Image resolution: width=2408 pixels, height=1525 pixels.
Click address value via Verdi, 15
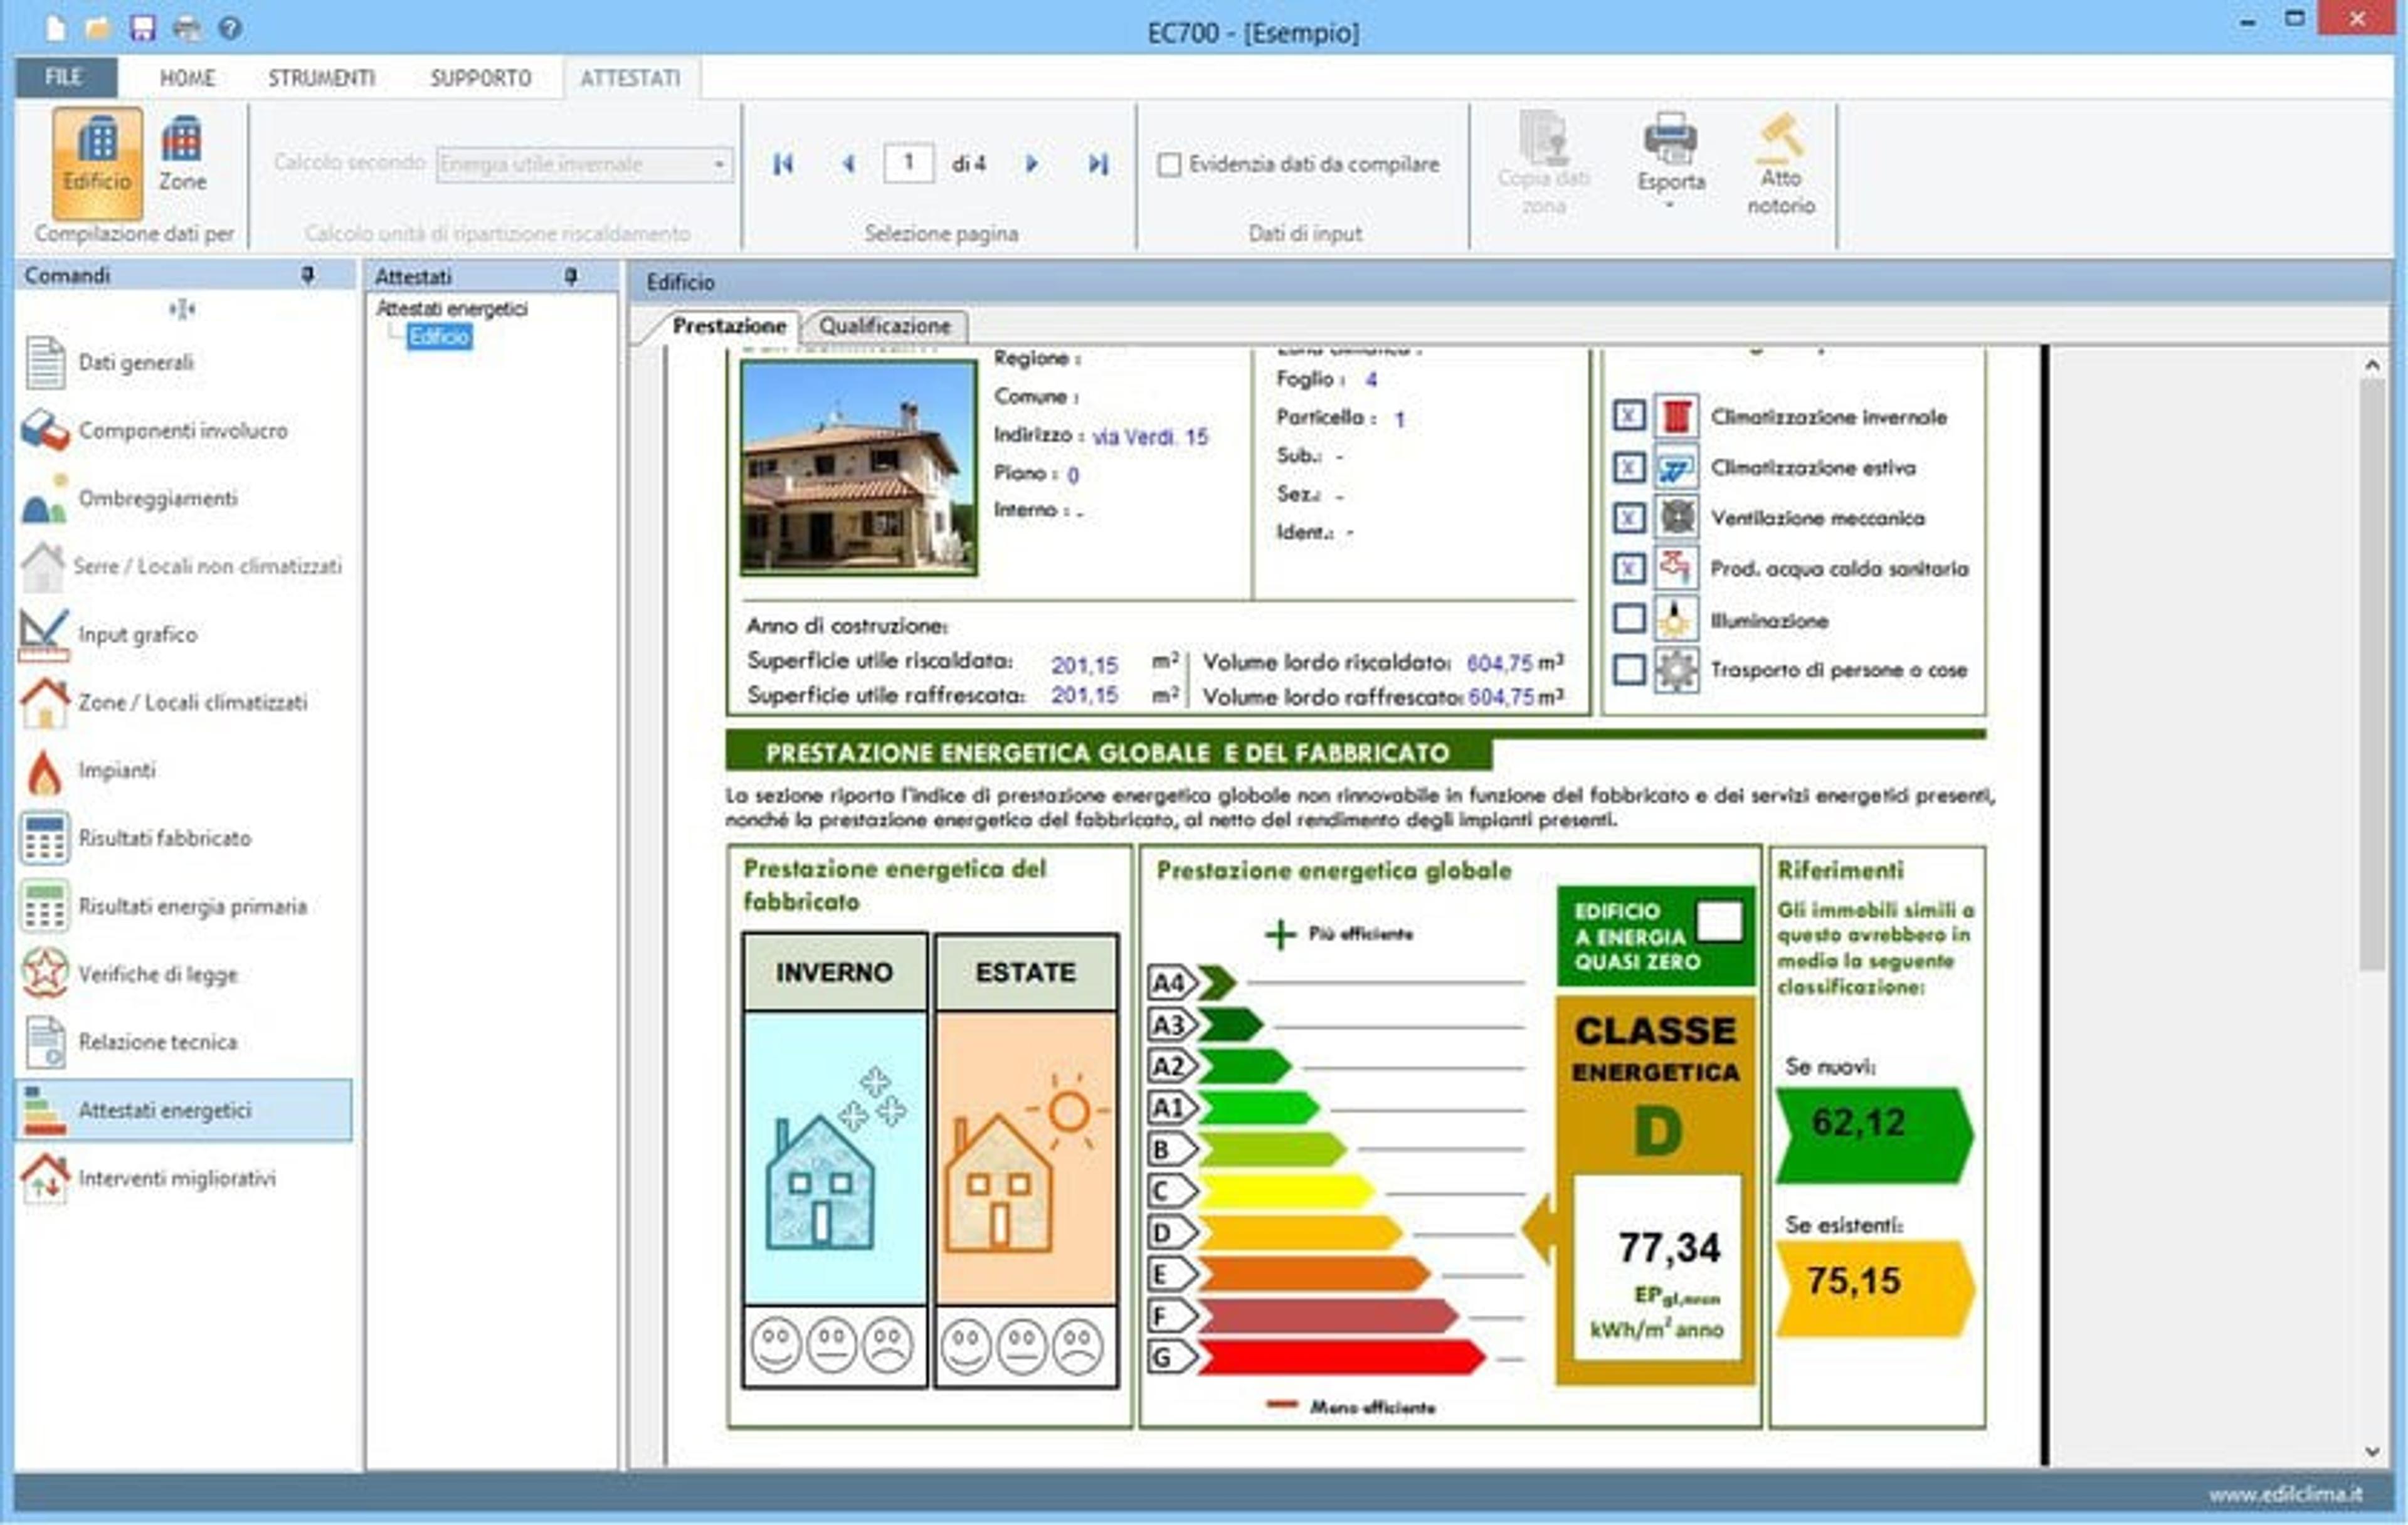[x=1150, y=437]
